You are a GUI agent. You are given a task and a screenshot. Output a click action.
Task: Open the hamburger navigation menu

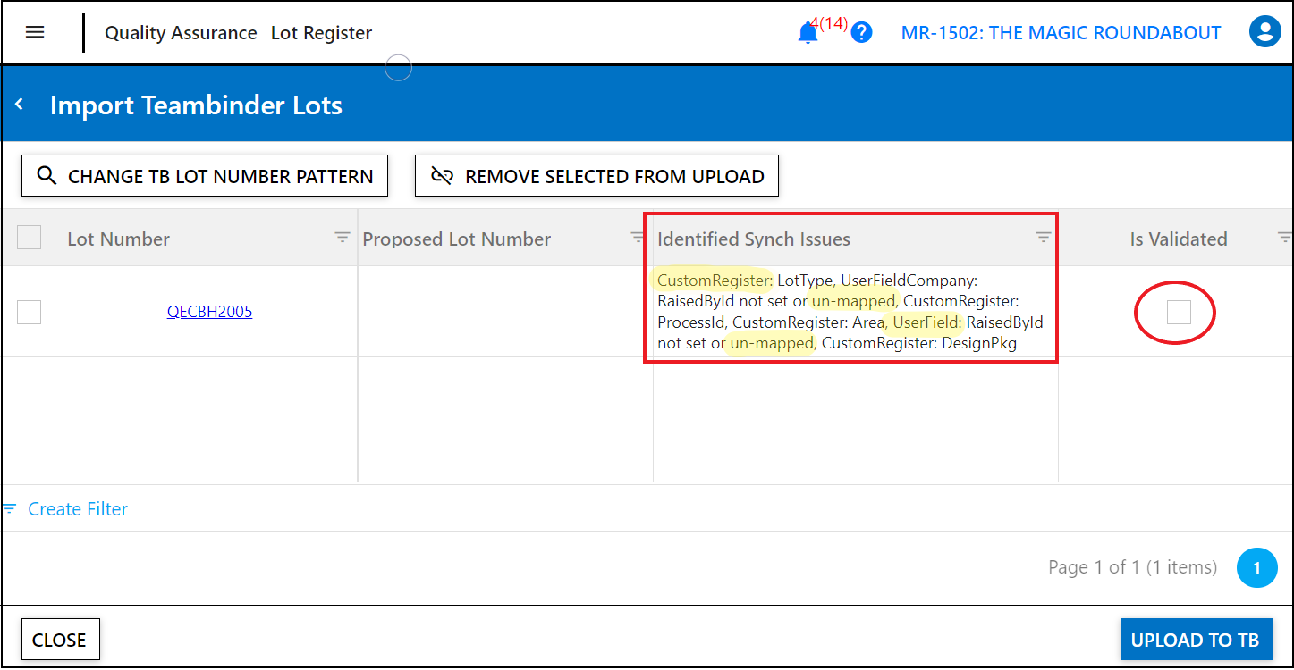click(x=35, y=33)
